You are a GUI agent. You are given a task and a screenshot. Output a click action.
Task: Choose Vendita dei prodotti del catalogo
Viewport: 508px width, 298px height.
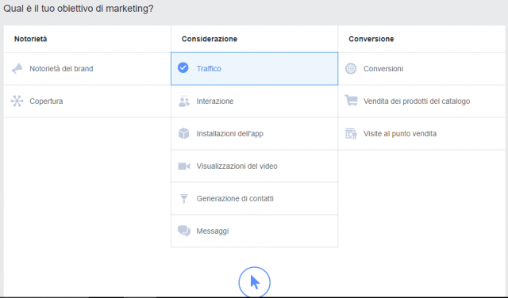click(417, 101)
